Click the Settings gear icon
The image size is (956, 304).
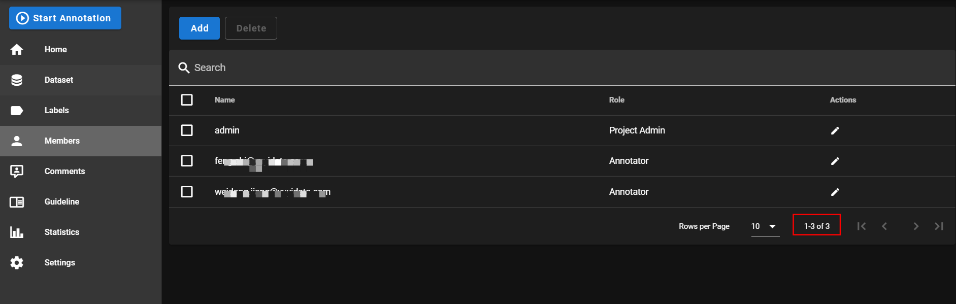17,262
